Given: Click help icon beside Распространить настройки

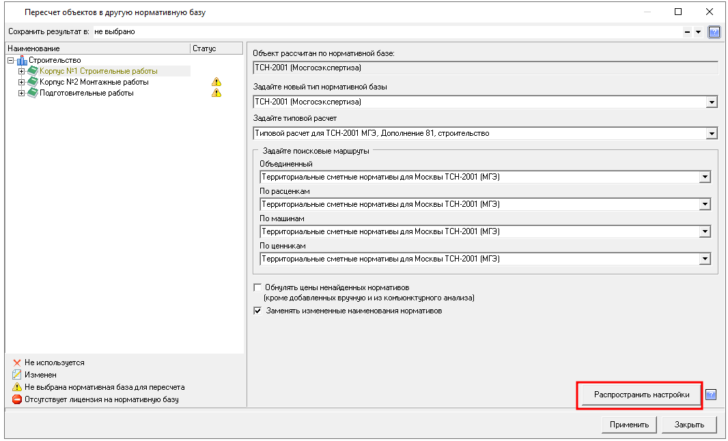Looking at the screenshot, I should 711,395.
